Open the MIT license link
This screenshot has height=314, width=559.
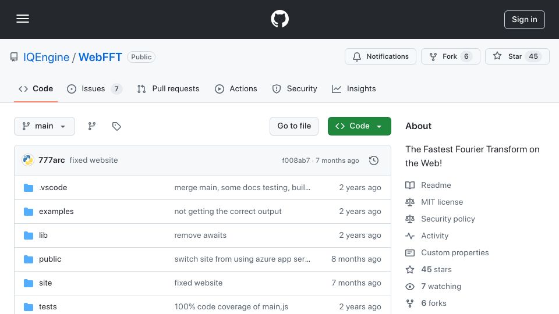tap(442, 202)
